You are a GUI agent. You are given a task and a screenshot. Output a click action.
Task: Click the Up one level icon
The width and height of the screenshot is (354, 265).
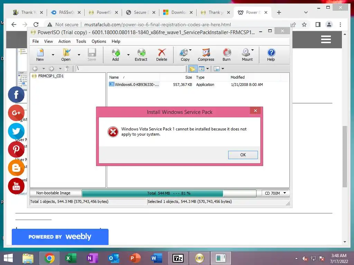click(67, 69)
